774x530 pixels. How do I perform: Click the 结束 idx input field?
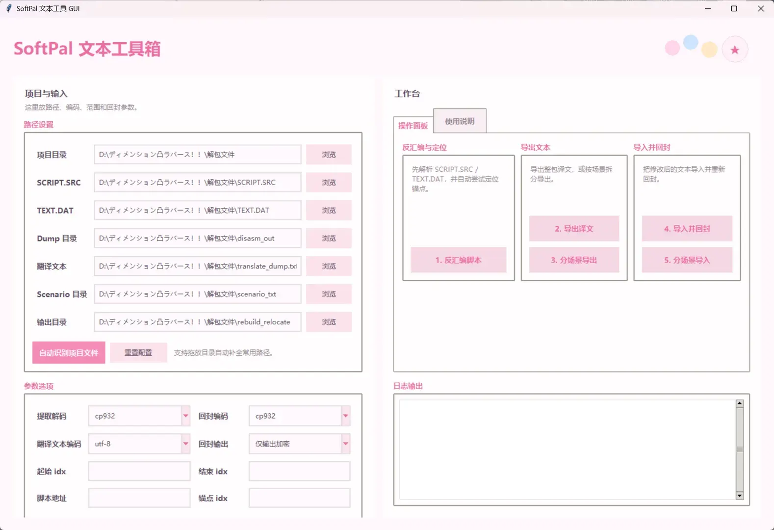[300, 471]
